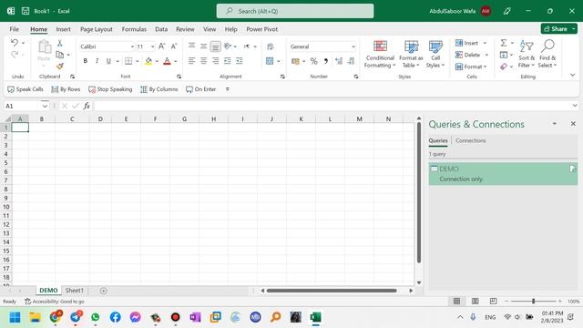583x328 pixels.
Task: Click the By Columns button
Action: point(159,89)
